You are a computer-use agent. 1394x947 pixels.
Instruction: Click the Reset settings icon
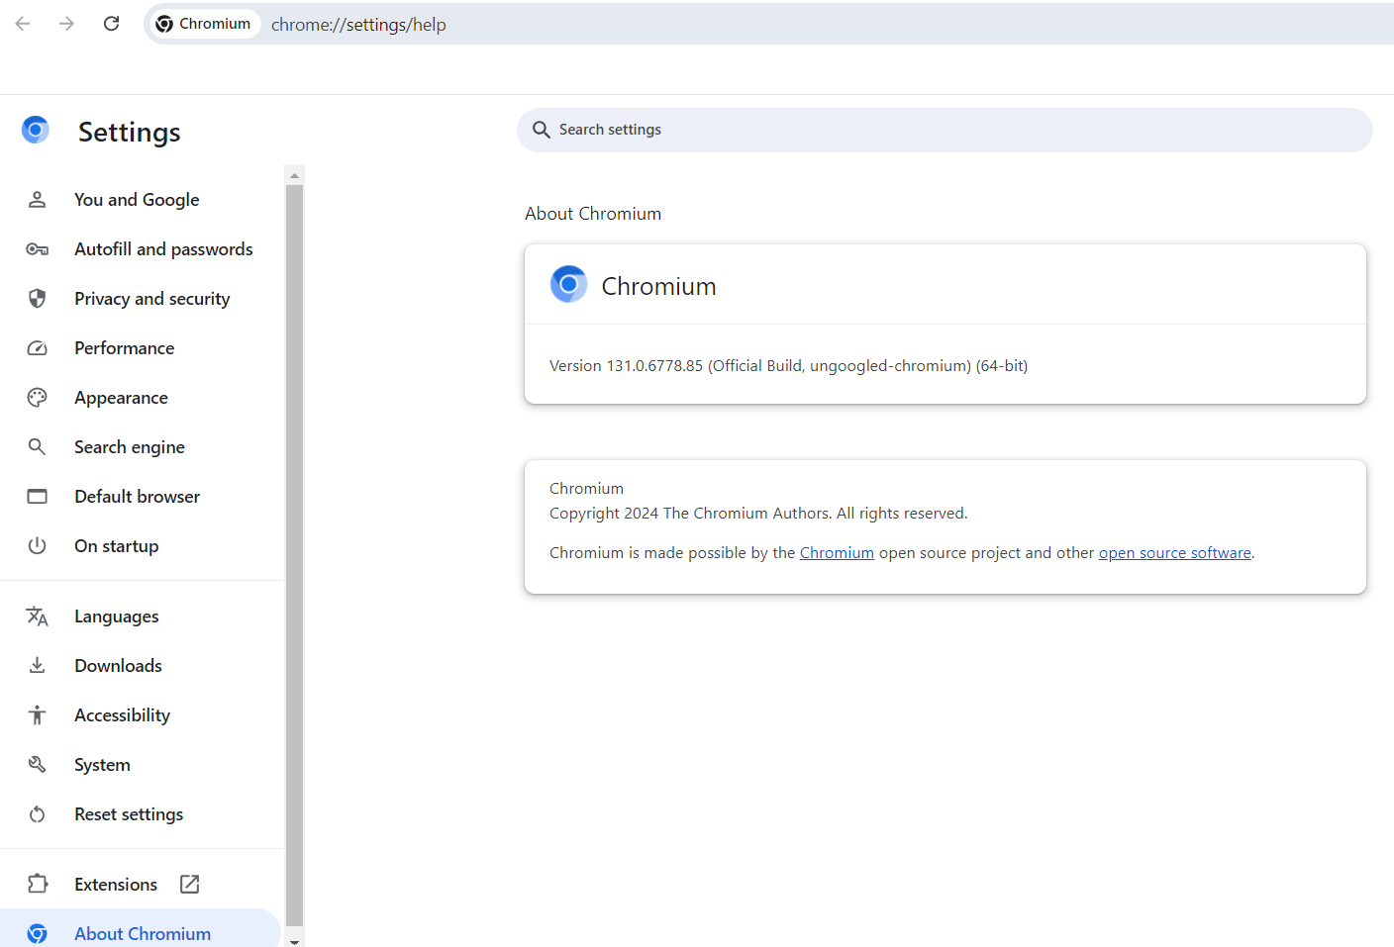coord(37,814)
